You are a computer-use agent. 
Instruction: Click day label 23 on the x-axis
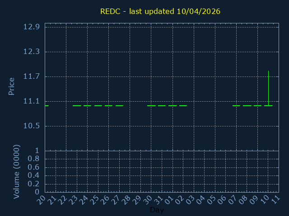coord(73,200)
